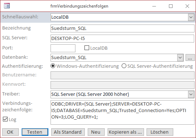Click the Bezeichnung field with Suedsturm_SQL
Screen dimensions: 196x138
click(122, 28)
